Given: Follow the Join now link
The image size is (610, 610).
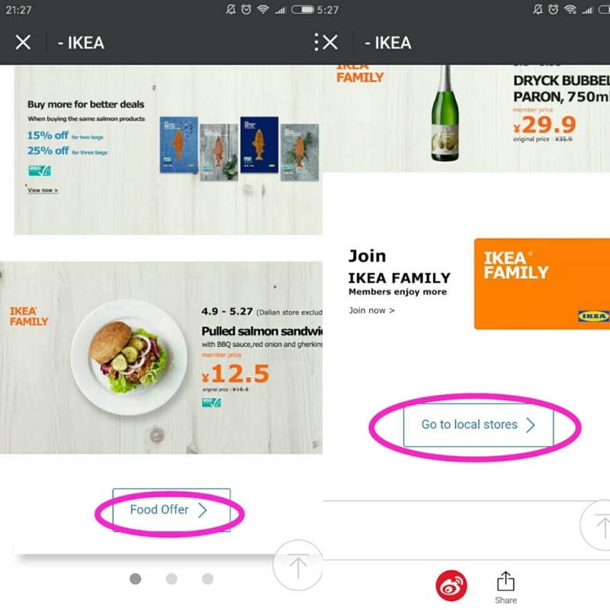Looking at the screenshot, I should pyautogui.click(x=371, y=310).
